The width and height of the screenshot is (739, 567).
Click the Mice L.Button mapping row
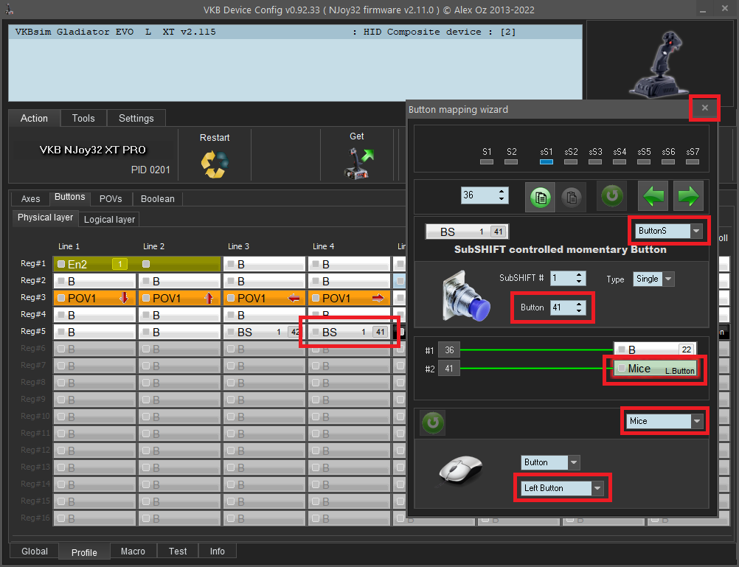click(655, 369)
